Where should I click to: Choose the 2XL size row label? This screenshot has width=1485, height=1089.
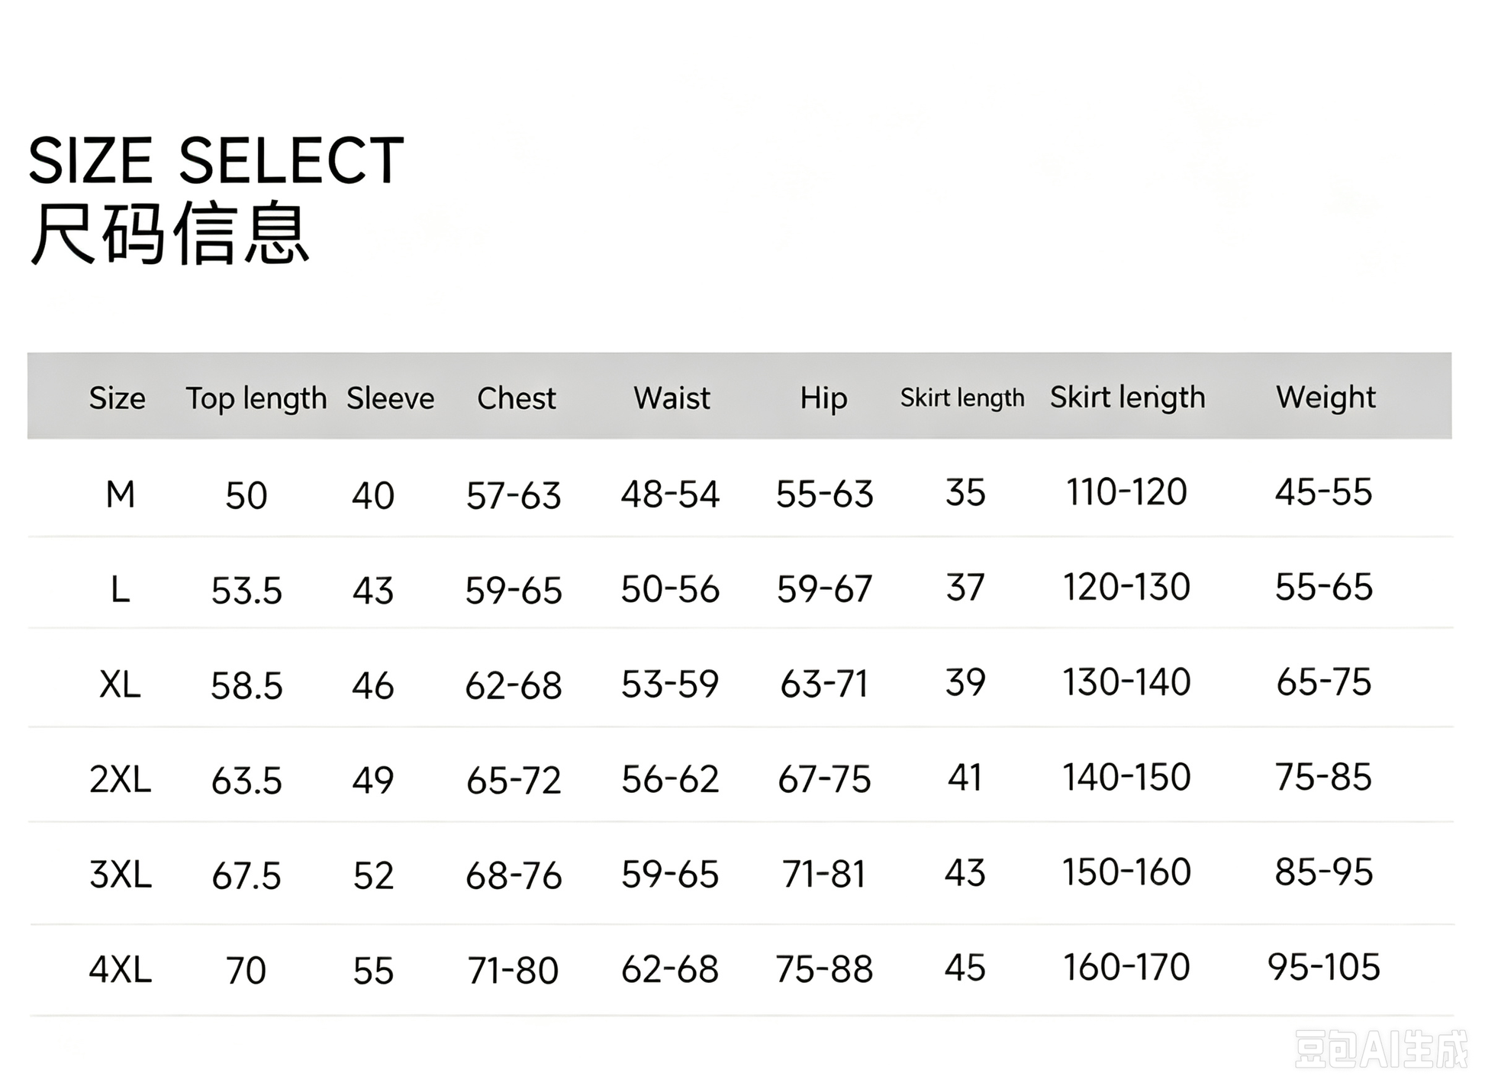coord(120,779)
